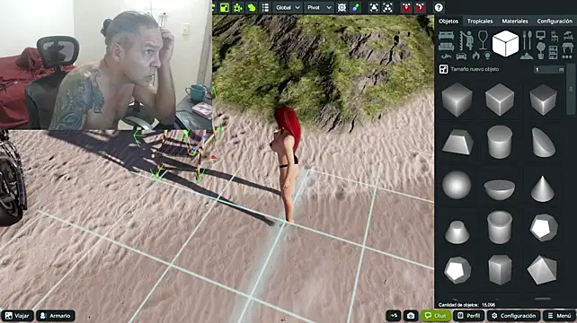Image resolution: width=577 pixels, height=323 pixels.
Task: Select the bookshelf category
Action: pos(553,52)
